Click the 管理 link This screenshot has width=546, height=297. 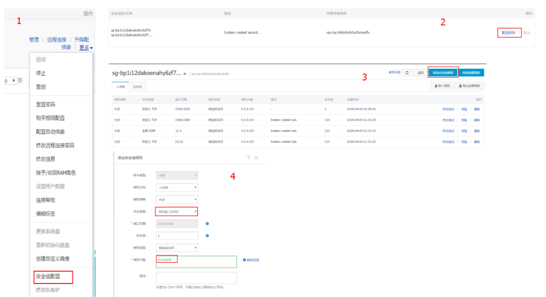tap(34, 40)
